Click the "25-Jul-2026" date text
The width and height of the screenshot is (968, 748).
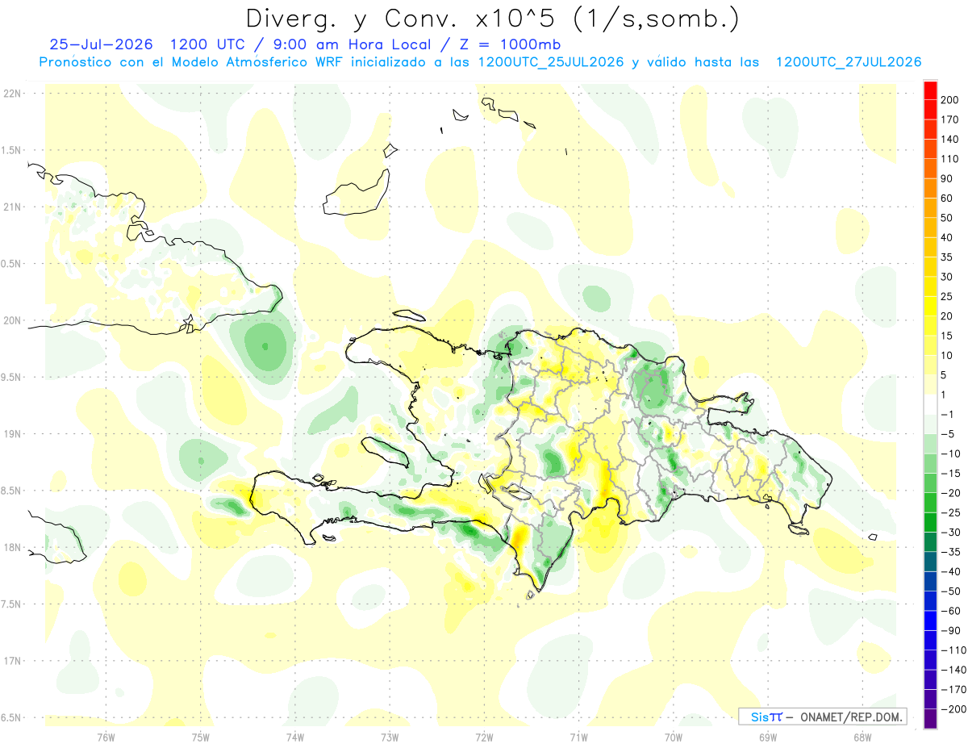[x=102, y=44]
